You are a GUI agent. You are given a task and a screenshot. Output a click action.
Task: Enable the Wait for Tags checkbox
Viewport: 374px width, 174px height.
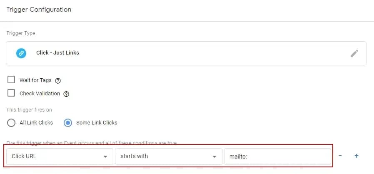(12, 80)
